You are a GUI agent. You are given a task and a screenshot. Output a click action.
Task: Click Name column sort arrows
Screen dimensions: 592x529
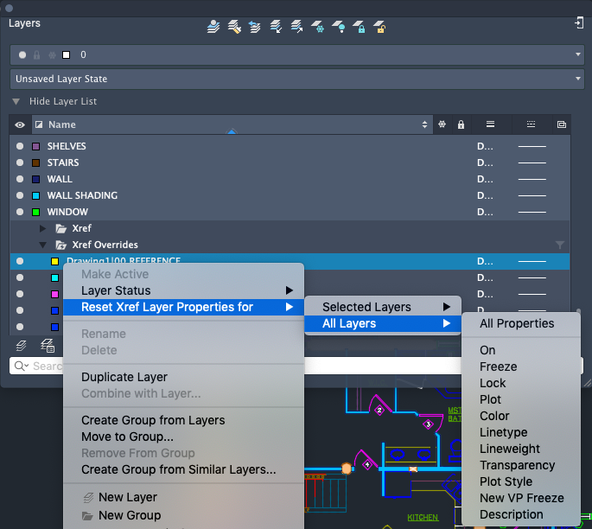click(x=424, y=124)
